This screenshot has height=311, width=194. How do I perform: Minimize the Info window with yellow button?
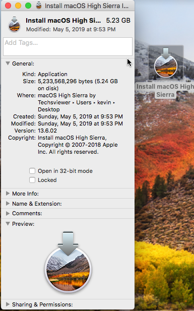(x=18, y=6)
